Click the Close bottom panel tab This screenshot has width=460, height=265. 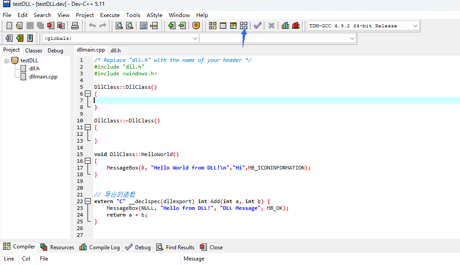click(211, 248)
